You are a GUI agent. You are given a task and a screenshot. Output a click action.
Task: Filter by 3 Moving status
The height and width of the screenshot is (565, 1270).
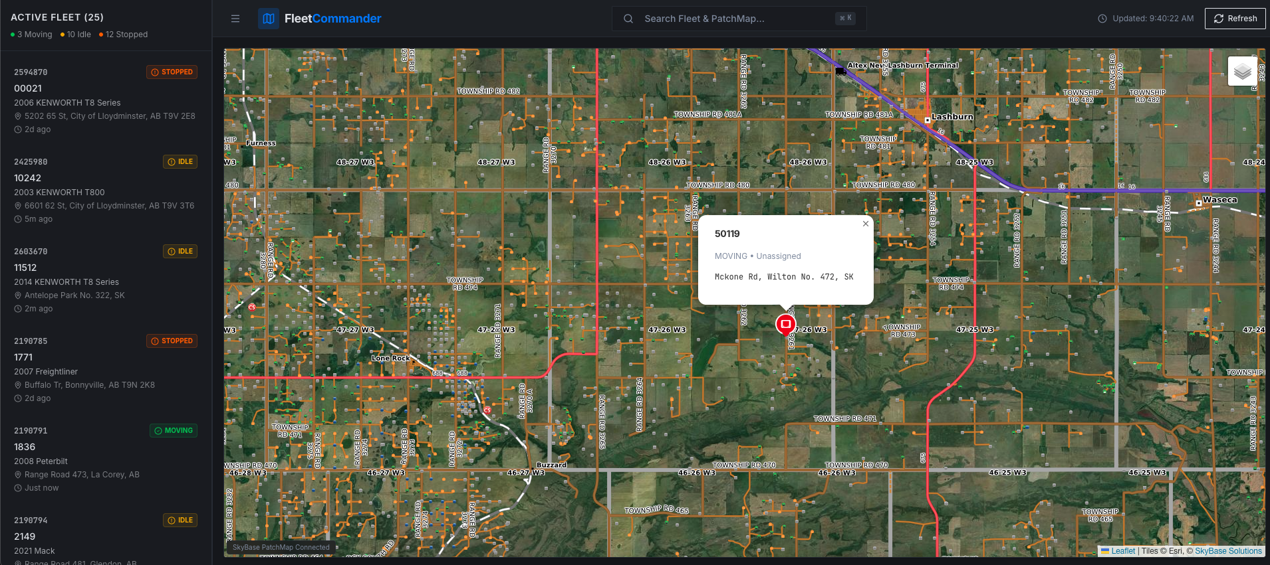tap(34, 35)
